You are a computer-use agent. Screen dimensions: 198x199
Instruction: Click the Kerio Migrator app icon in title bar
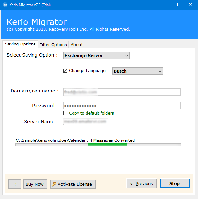click(5, 5)
